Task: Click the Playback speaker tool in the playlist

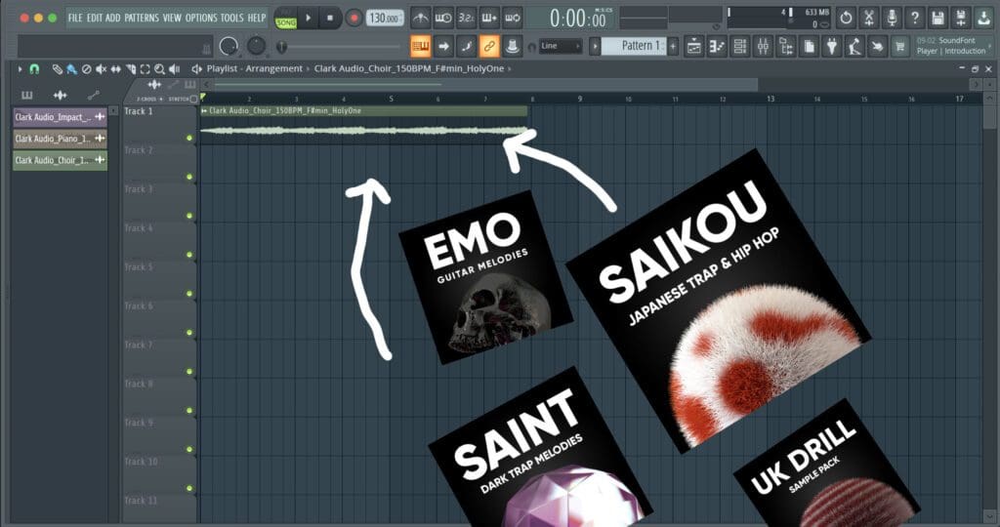Action: coord(174,69)
